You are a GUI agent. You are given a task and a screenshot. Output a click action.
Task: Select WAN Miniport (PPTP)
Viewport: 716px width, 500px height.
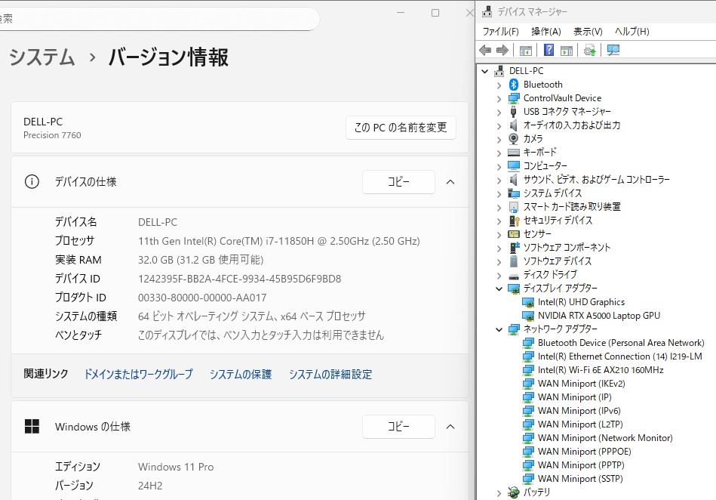tap(581, 465)
